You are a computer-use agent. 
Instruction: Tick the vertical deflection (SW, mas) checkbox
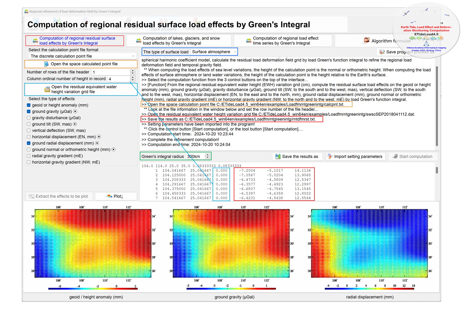click(29, 130)
